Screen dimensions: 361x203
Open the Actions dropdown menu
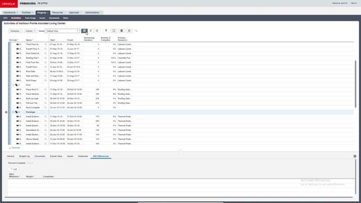[x=30, y=31]
